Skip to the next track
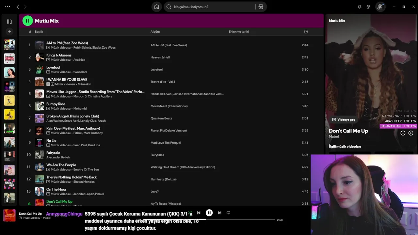The height and width of the screenshot is (235, 418). (x=219, y=213)
